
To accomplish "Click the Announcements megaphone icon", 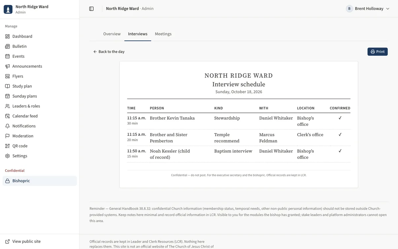I will 7,66.
